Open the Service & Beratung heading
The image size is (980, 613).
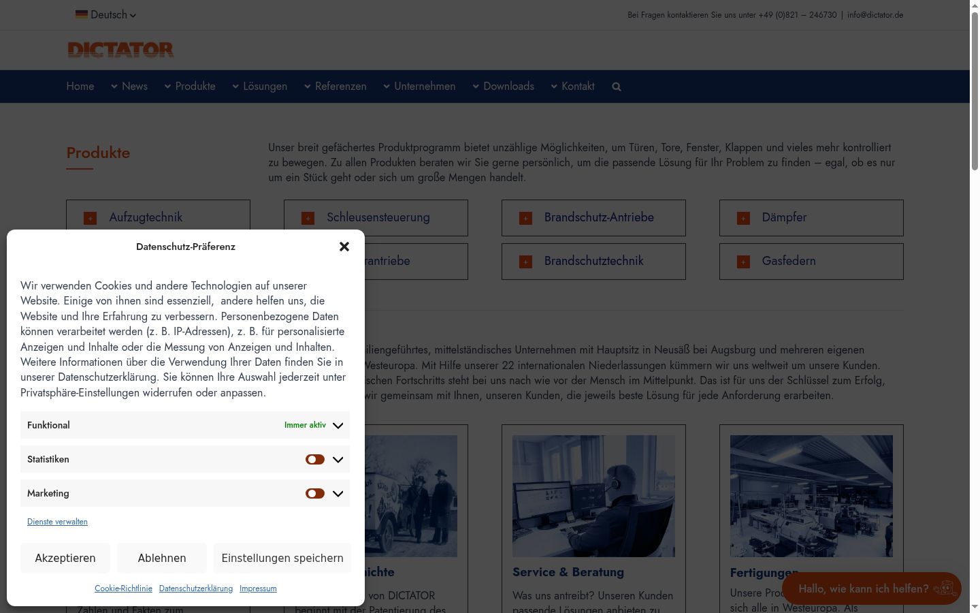click(568, 572)
